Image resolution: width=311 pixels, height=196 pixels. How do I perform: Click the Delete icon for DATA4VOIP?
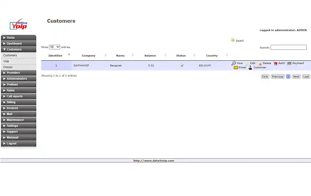(260, 64)
